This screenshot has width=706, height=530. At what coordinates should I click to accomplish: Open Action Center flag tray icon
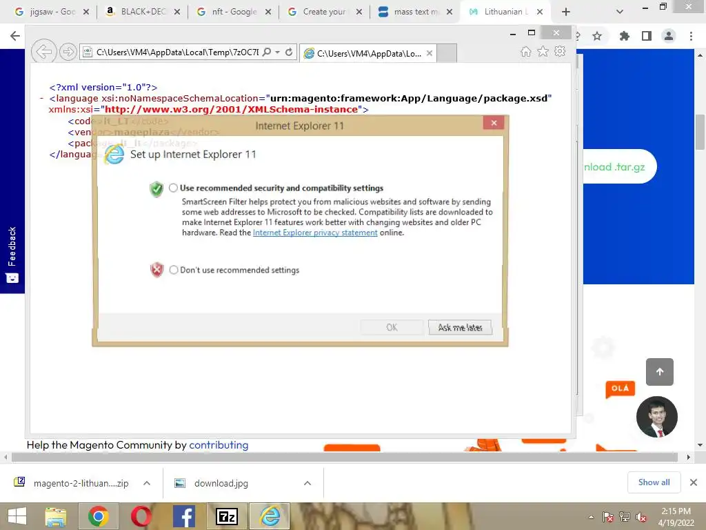608,517
